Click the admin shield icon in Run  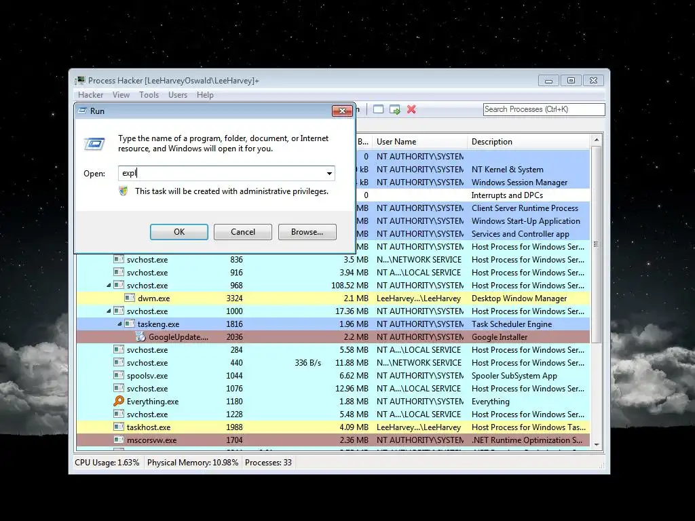[x=124, y=191]
